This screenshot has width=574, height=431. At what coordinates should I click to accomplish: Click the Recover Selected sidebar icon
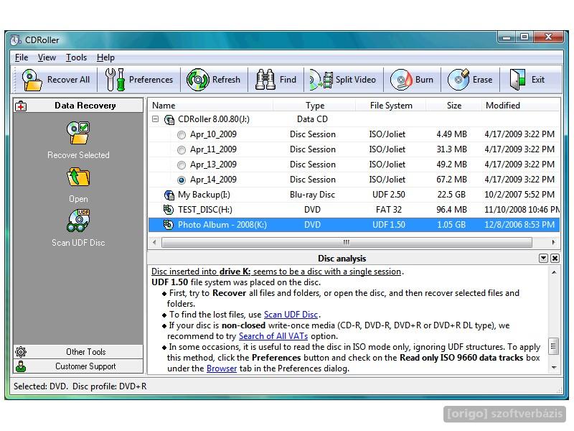78,133
